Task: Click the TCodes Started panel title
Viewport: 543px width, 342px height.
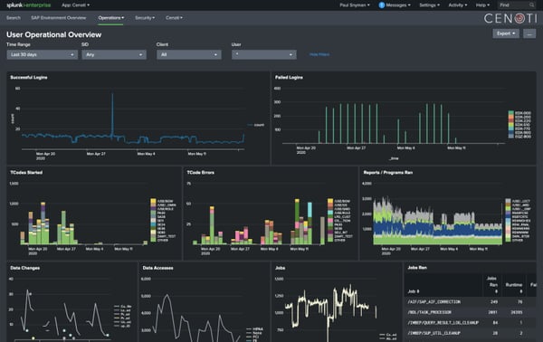Action: pos(26,173)
